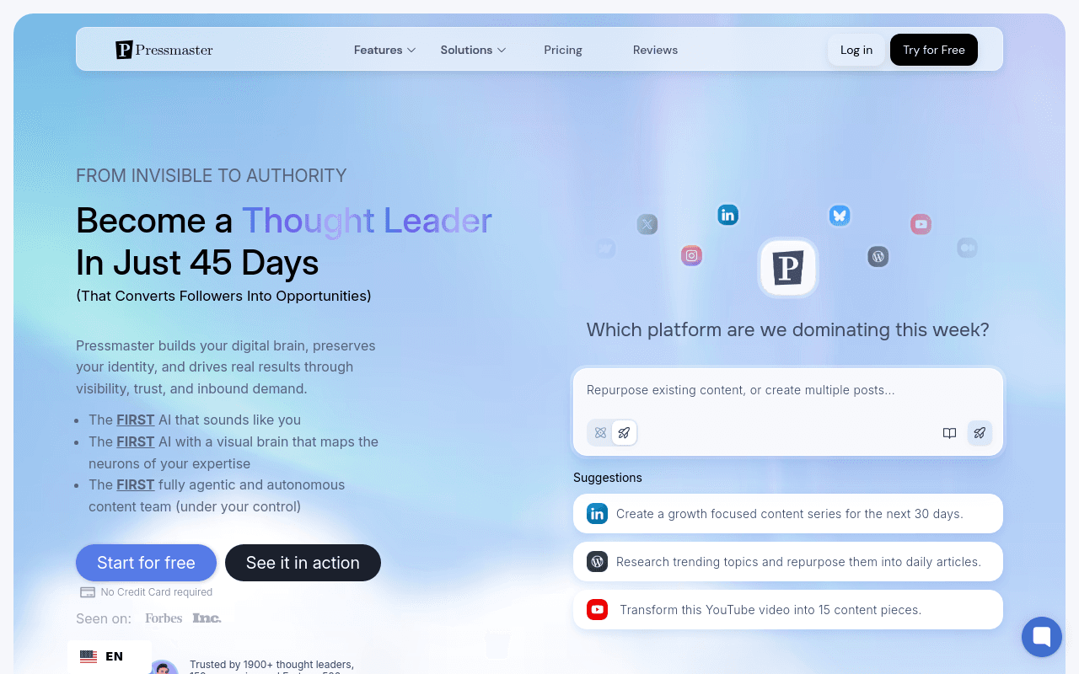1079x674 pixels.
Task: Open the book library icon in prompt box
Action: pyautogui.click(x=949, y=433)
